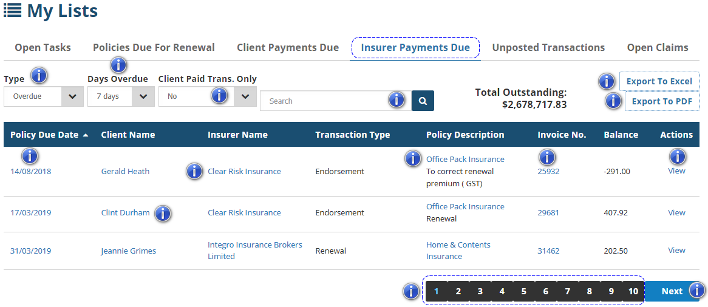
Task: Click sort arrow on Policy Due Date
Action: (86, 135)
